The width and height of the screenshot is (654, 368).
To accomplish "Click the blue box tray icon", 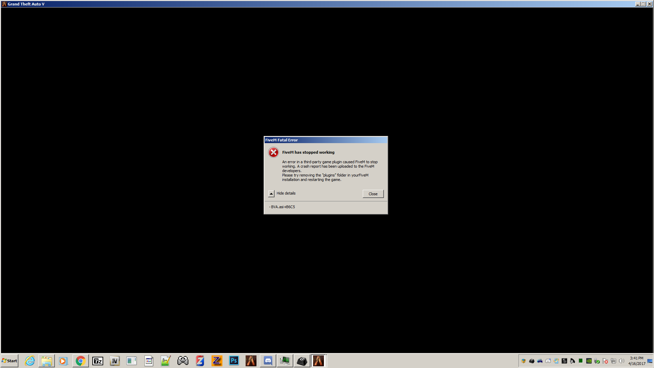I will point(524,361).
